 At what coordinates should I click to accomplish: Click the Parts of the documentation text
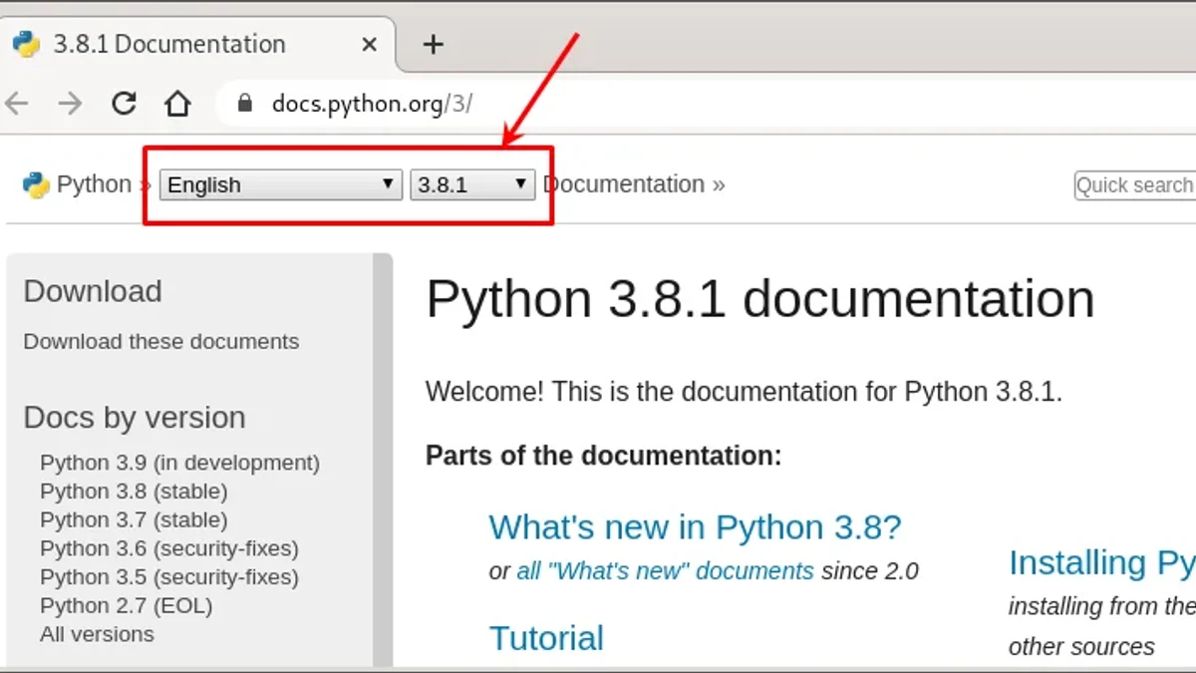pos(604,456)
